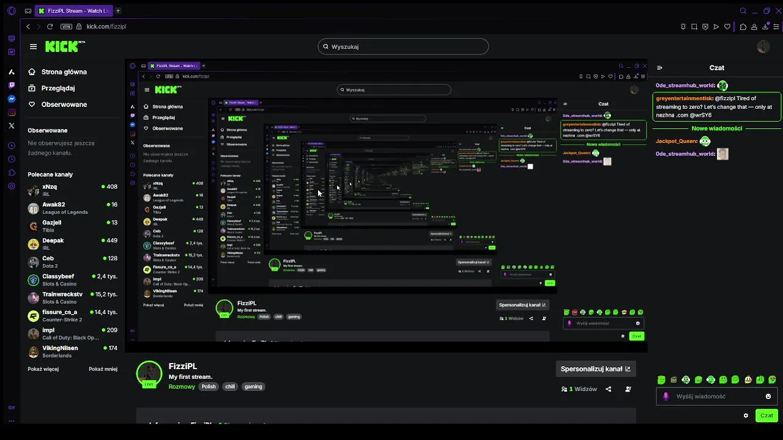This screenshot has width=783, height=440.
Task: Open Deepak IRL channel
Action: (x=73, y=244)
